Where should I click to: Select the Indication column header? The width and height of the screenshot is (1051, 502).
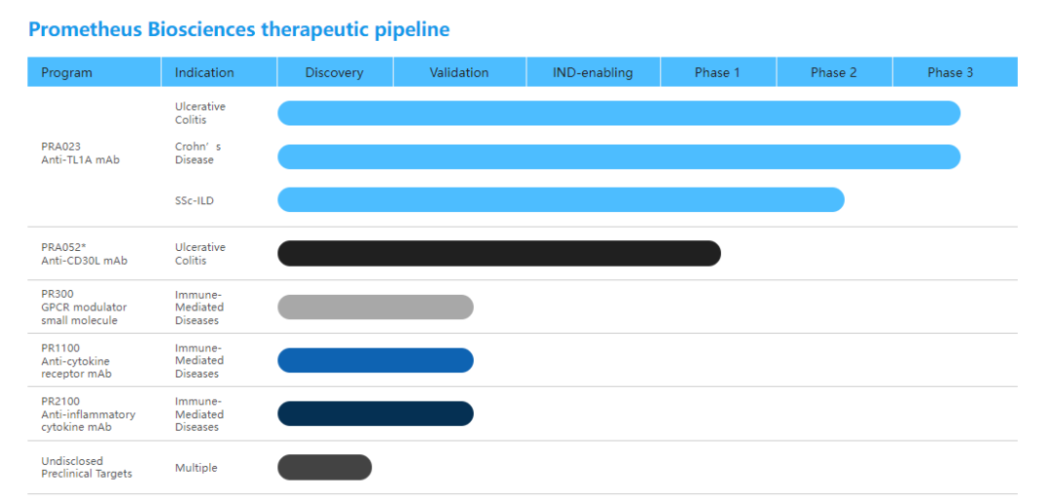tap(204, 72)
